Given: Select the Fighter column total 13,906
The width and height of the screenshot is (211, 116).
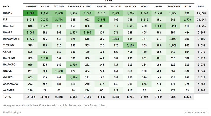Looking at the screenshot, I should pos(31,97).
